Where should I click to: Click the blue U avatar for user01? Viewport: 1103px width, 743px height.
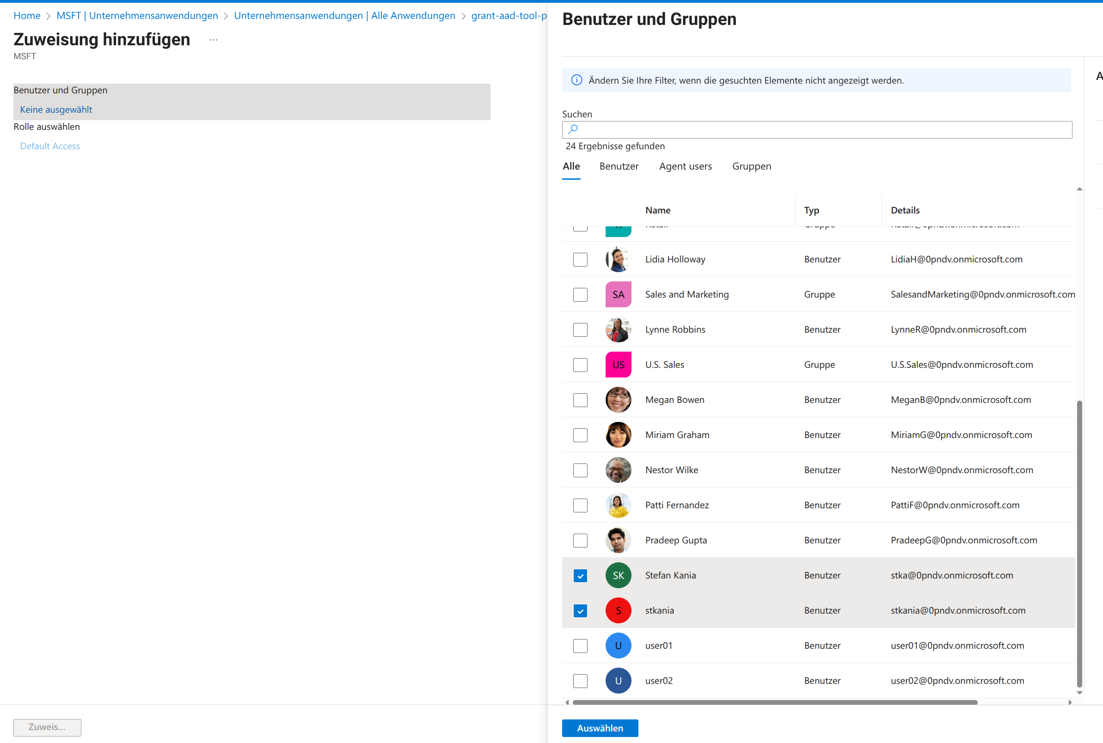pyautogui.click(x=618, y=646)
